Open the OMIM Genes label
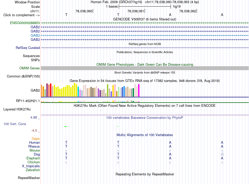Image resolution: width=249 pixels, height=184 pixels. pyautogui.click(x=29, y=68)
